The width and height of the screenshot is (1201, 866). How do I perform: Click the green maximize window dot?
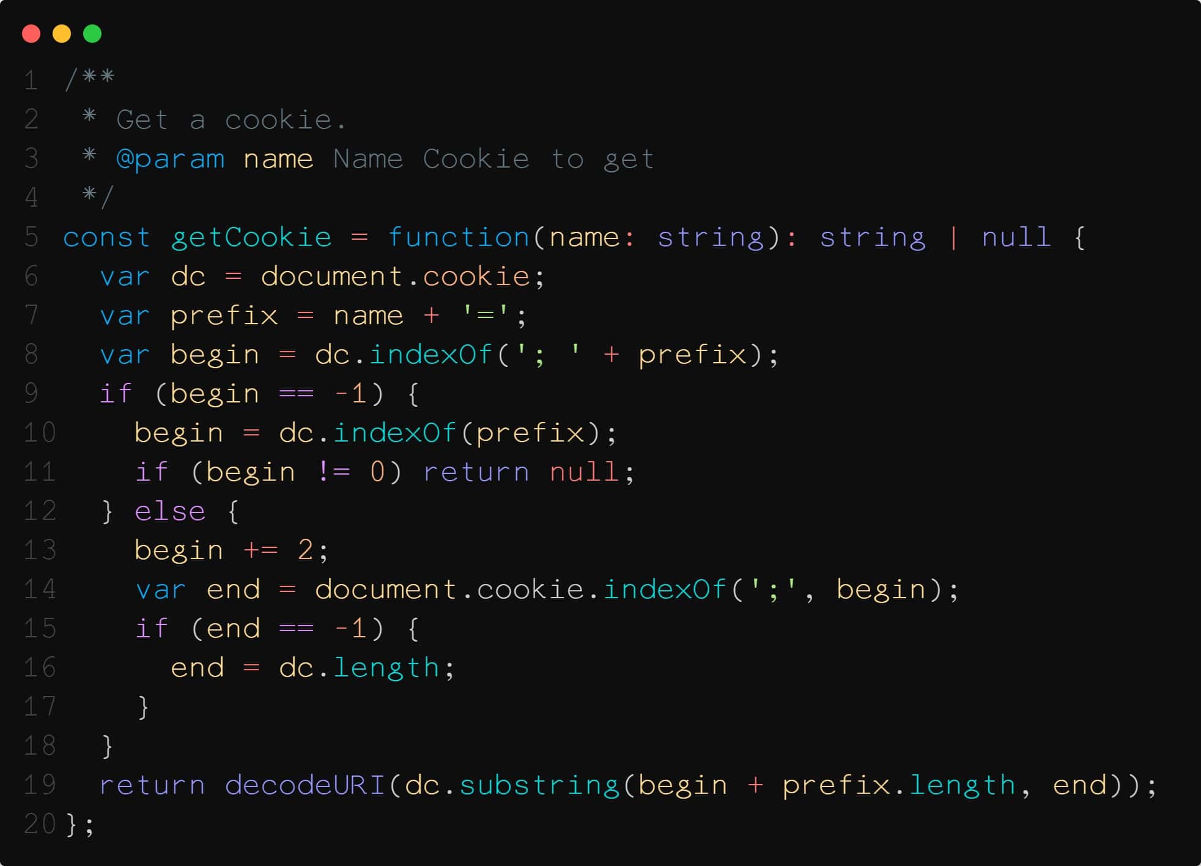pyautogui.click(x=92, y=34)
